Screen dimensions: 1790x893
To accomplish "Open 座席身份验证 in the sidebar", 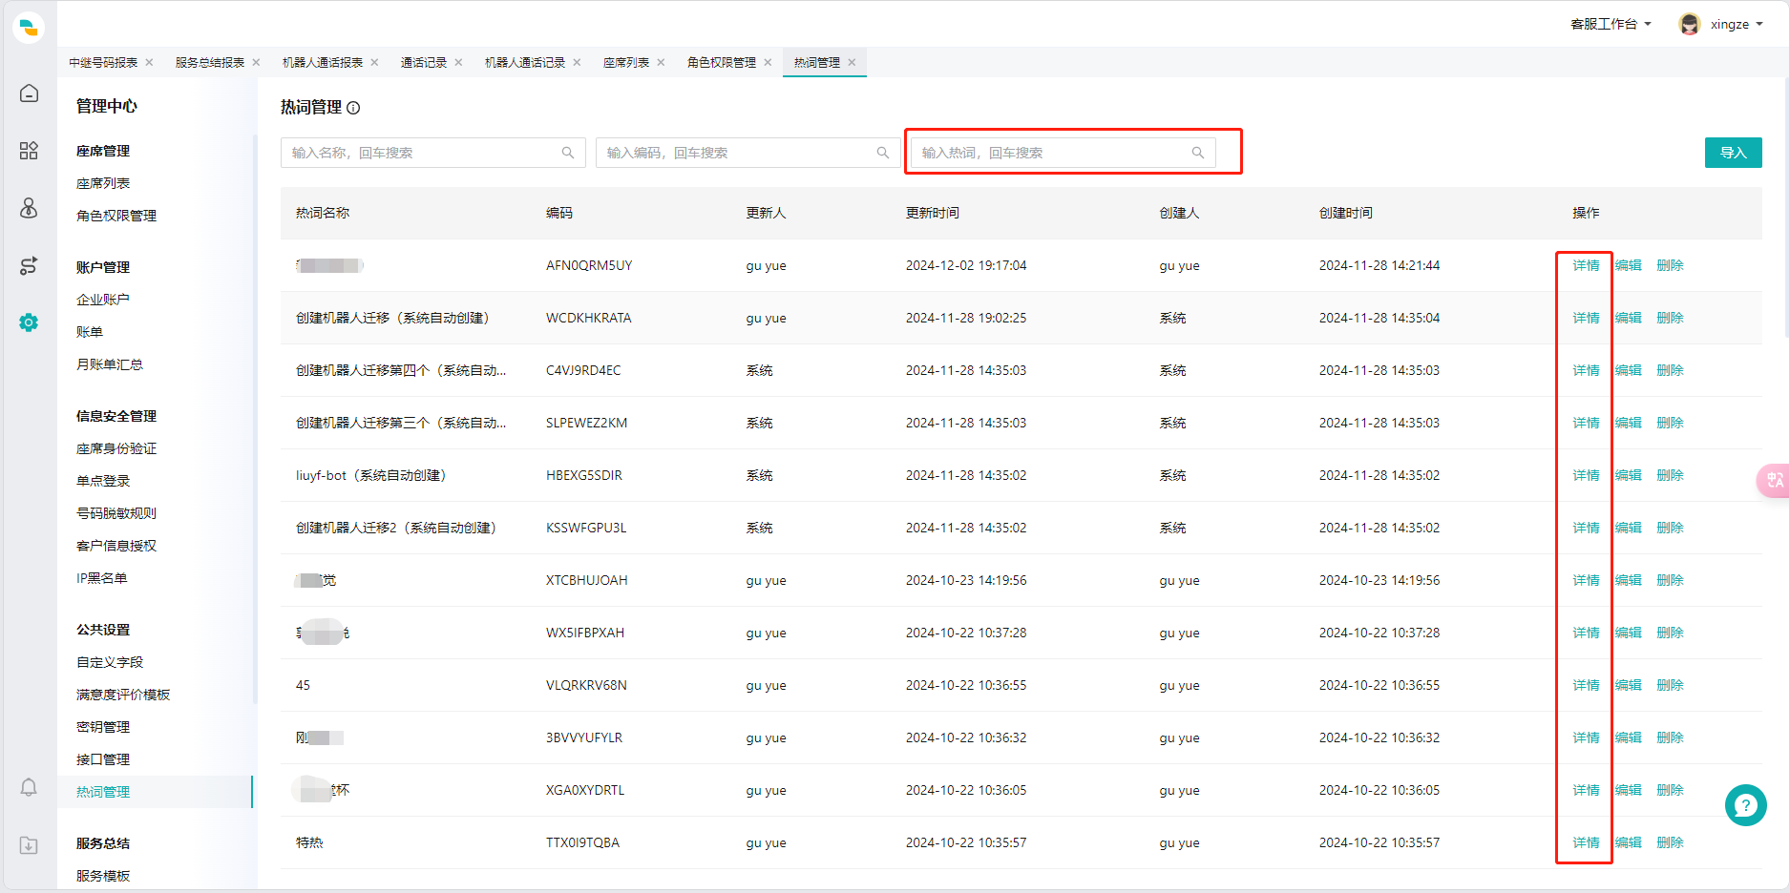I will click(116, 448).
